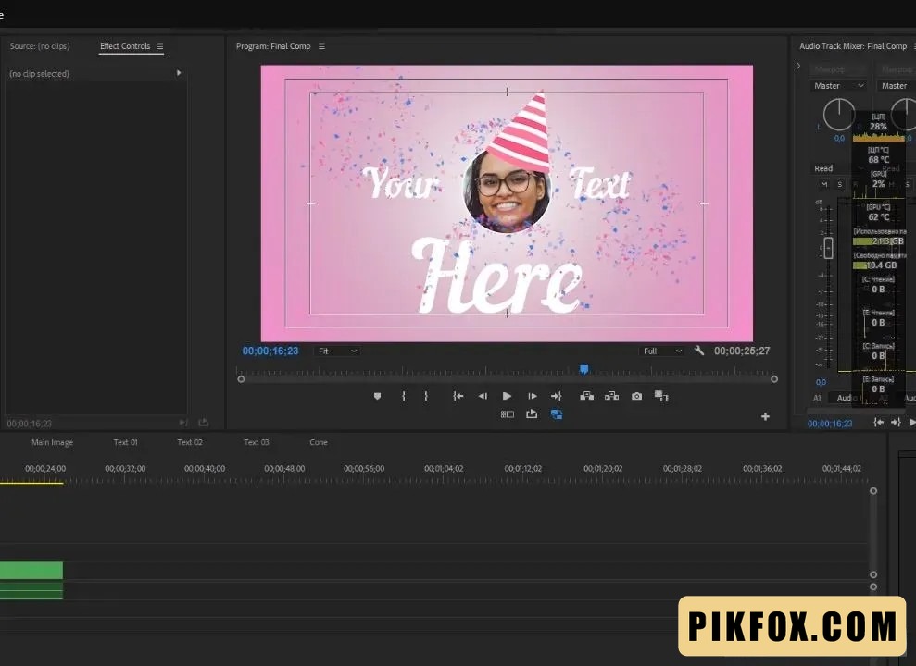Viewport: 916px width, 666px height.
Task: Click the first track pan knob
Action: click(839, 114)
